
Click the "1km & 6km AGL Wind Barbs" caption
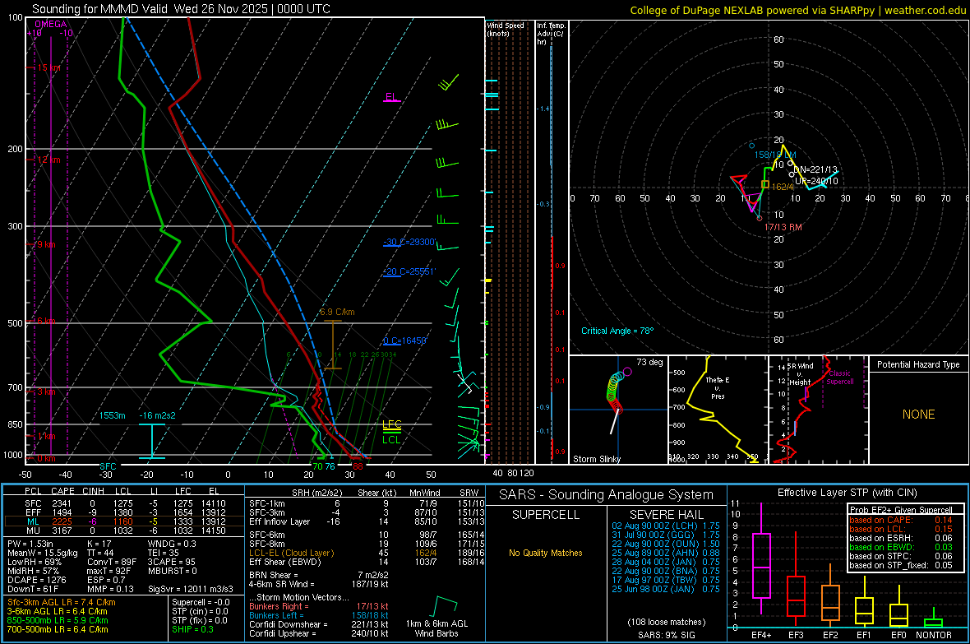pyautogui.click(x=436, y=628)
